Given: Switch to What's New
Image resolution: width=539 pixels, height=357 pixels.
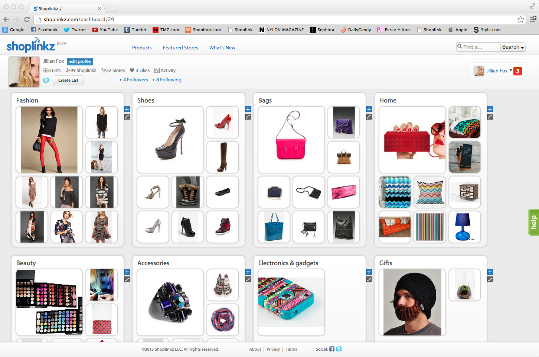Looking at the screenshot, I should point(222,48).
